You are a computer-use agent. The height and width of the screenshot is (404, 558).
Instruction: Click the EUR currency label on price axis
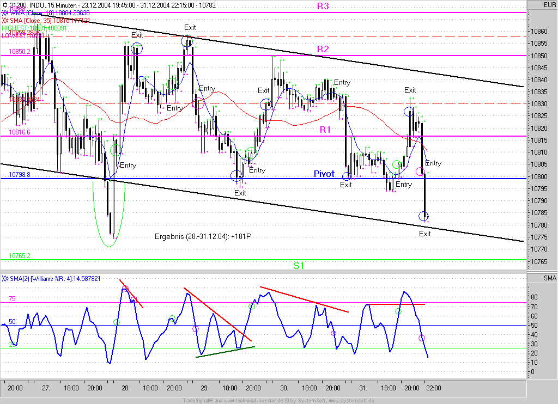click(x=549, y=5)
